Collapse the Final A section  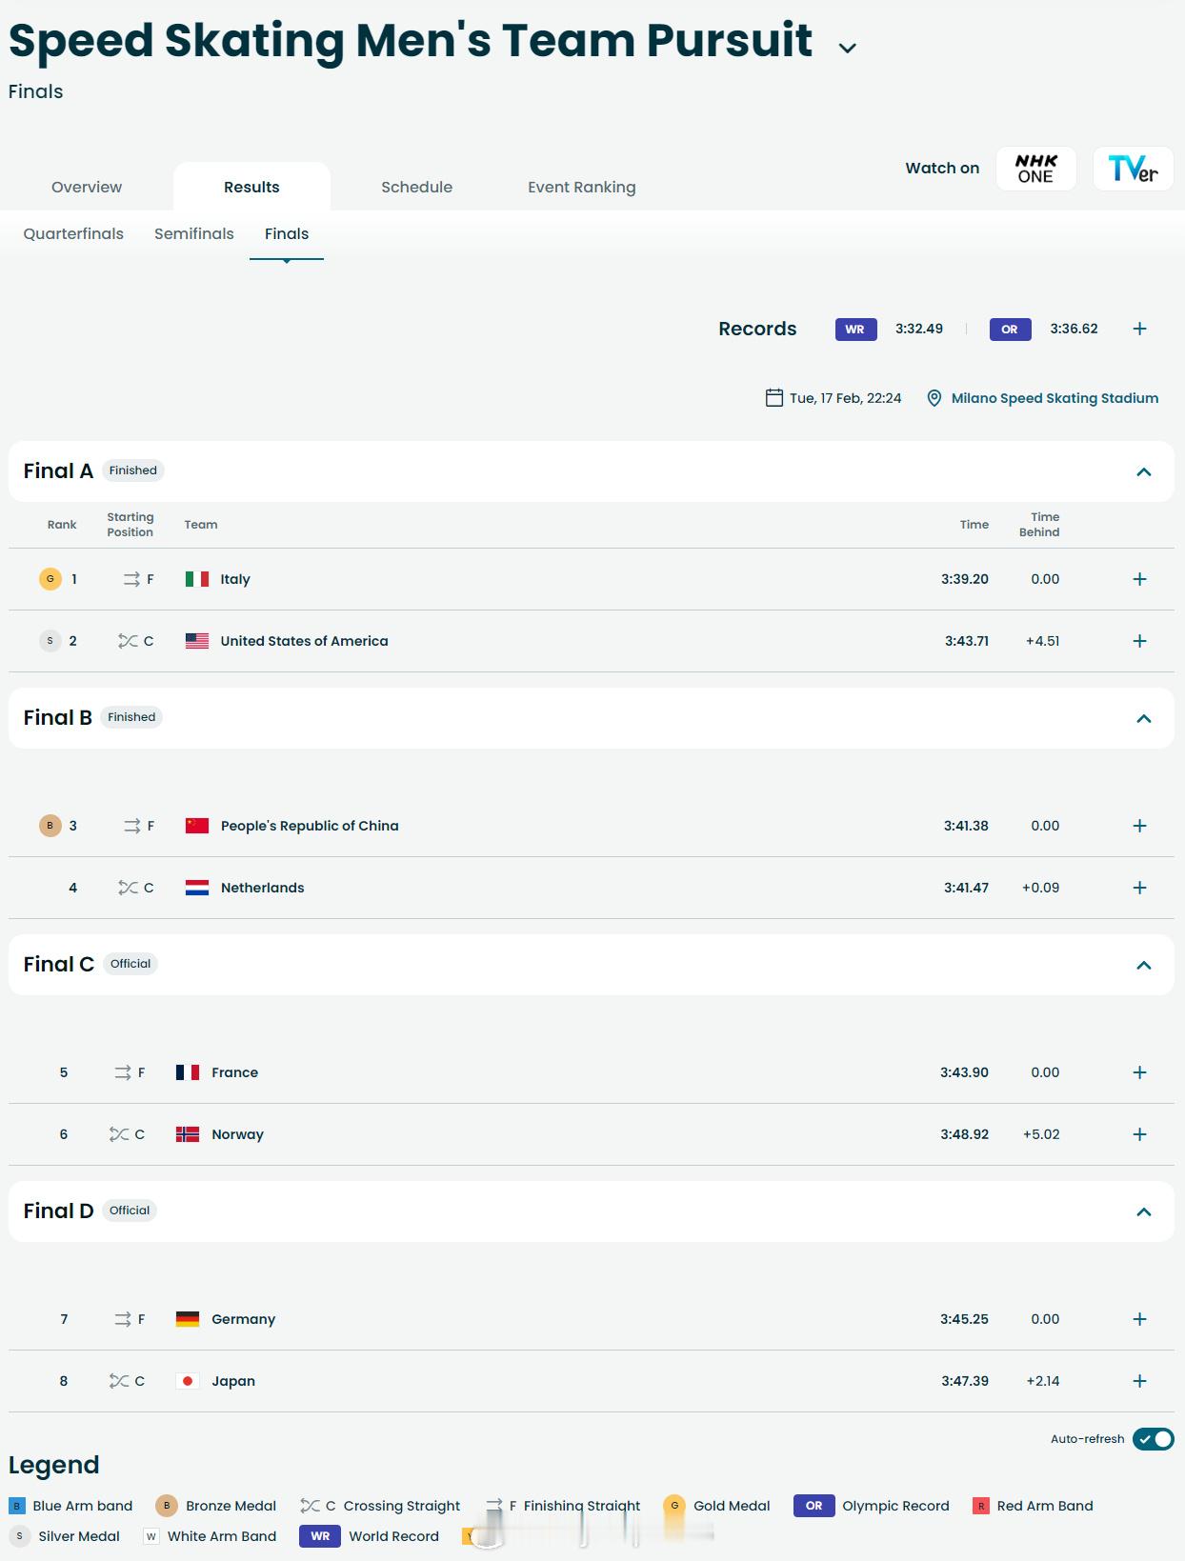pos(1144,471)
